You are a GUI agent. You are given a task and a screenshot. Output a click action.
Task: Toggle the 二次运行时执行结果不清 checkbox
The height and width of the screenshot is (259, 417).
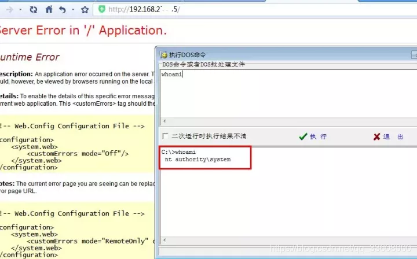click(x=165, y=136)
